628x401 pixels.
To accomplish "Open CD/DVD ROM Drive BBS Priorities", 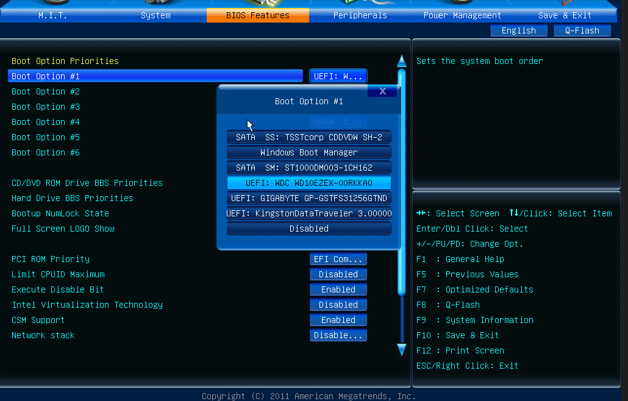I will pos(87,183).
